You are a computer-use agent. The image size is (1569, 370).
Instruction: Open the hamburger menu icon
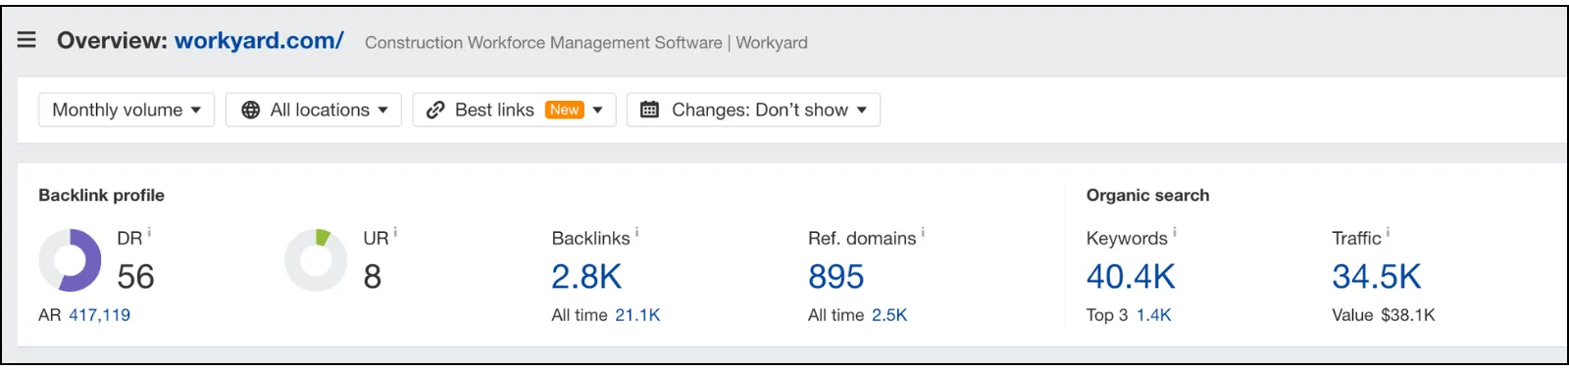26,40
